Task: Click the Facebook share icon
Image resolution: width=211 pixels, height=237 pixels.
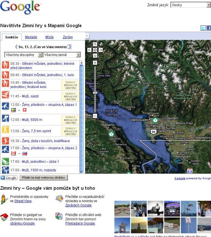Action: (209, 28)
